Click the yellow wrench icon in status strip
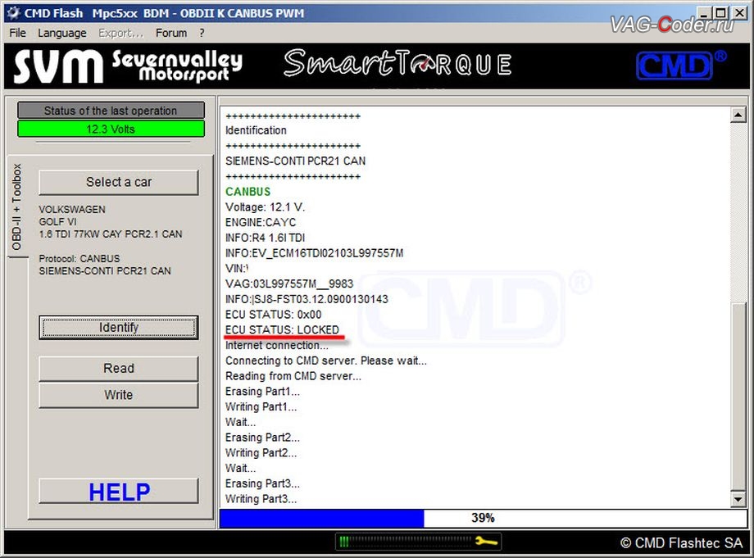 coord(486,542)
